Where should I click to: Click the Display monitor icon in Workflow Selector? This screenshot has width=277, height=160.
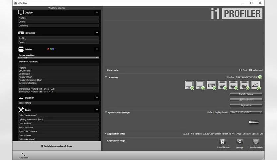[x=21, y=12]
